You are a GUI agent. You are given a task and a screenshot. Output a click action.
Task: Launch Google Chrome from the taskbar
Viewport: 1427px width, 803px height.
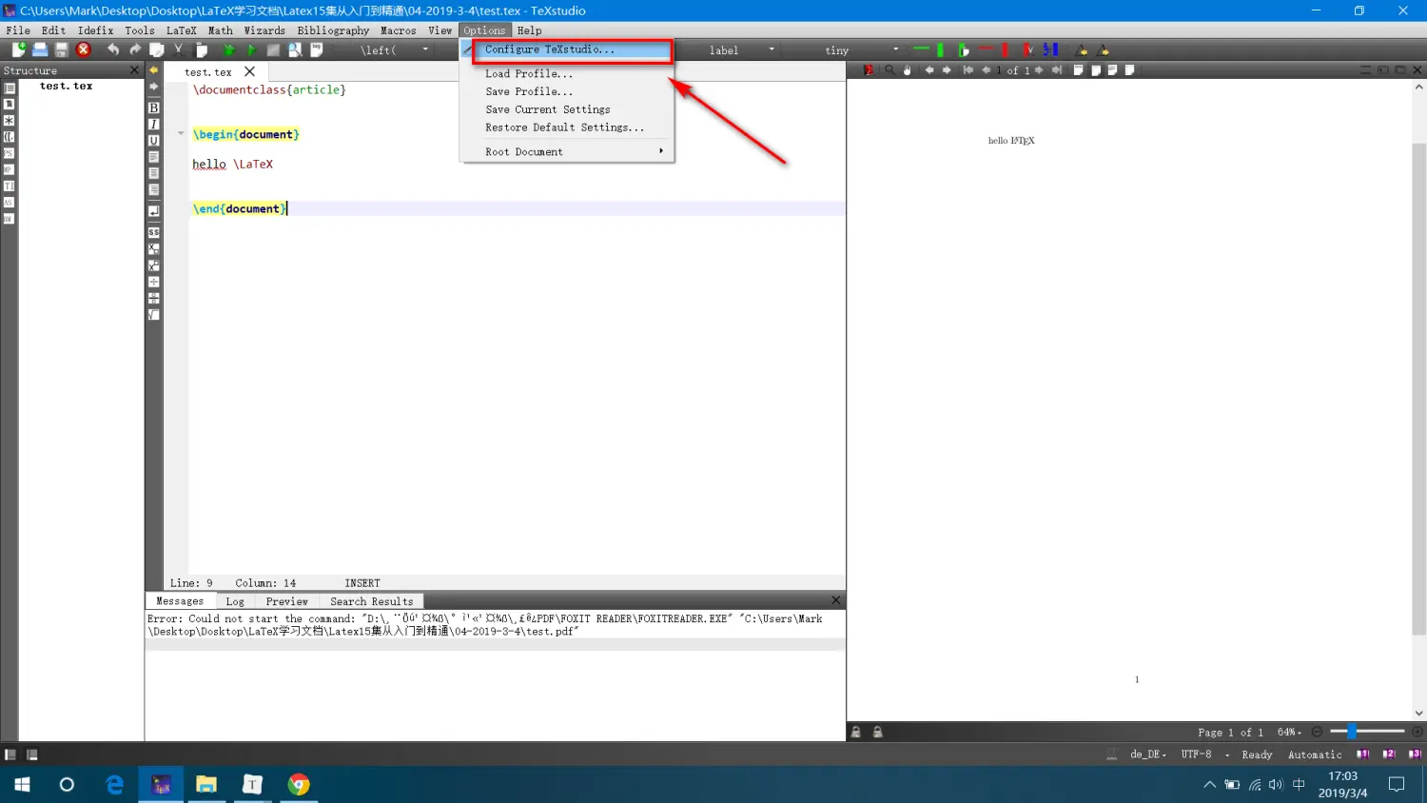(299, 784)
